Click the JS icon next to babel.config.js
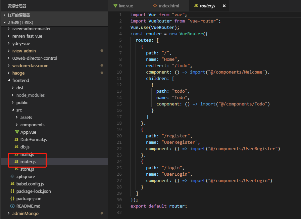 click(x=12, y=184)
